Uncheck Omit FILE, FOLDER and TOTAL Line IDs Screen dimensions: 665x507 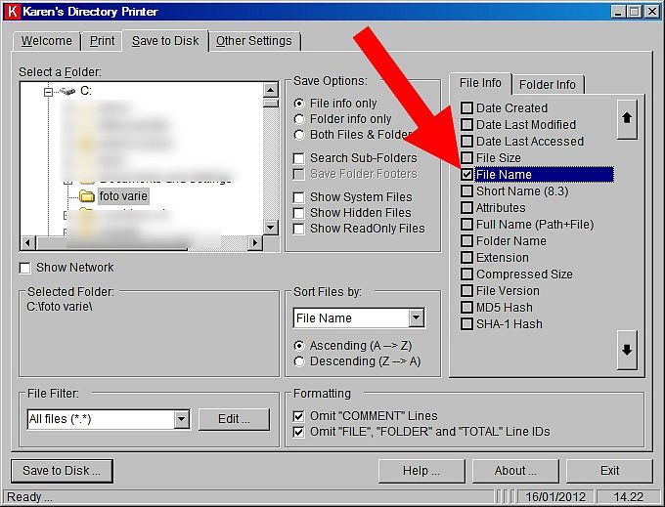[299, 432]
